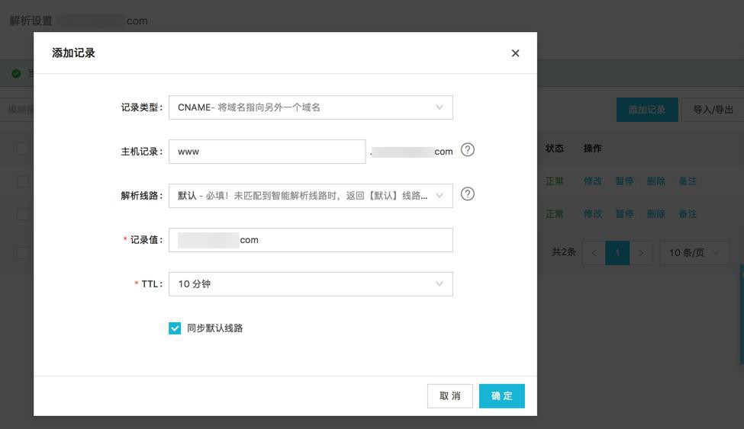Click the 操作 column header
744x429 pixels.
pos(593,149)
